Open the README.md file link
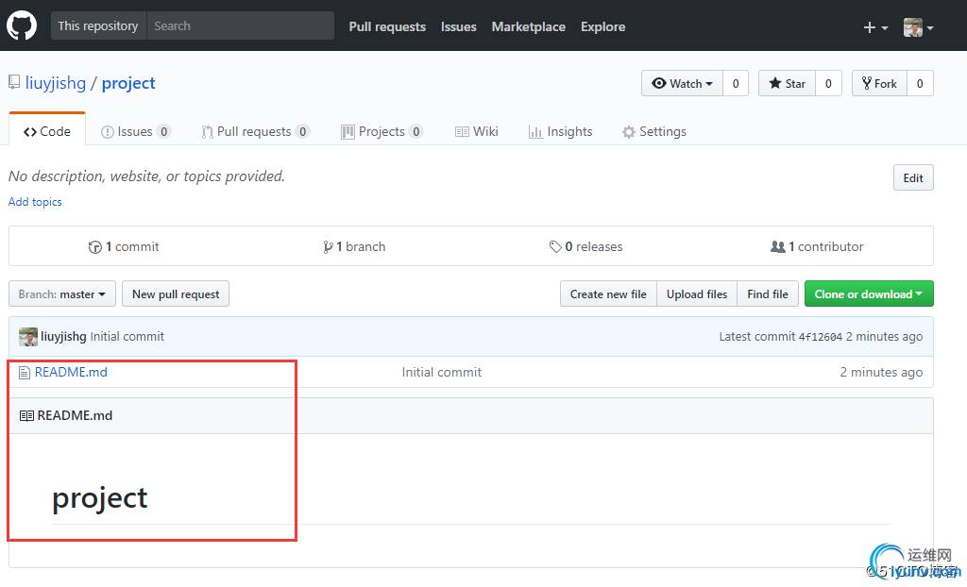Image resolution: width=967 pixels, height=587 pixels. click(x=71, y=373)
